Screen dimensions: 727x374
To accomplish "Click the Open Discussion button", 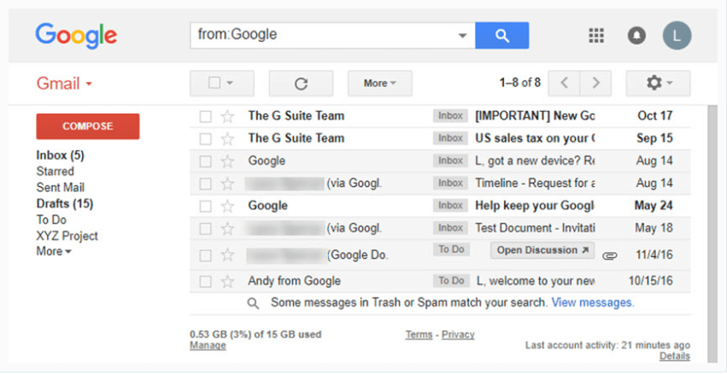I will click(x=543, y=250).
